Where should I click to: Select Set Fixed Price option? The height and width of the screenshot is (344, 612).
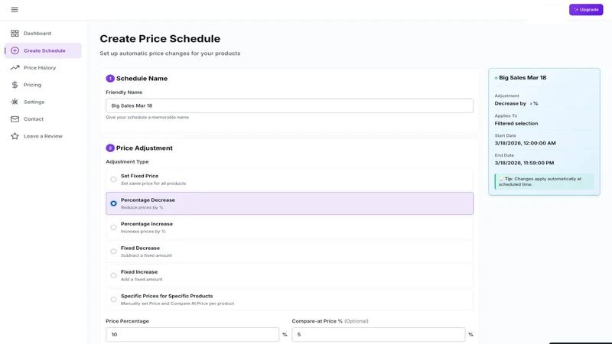coord(290,180)
